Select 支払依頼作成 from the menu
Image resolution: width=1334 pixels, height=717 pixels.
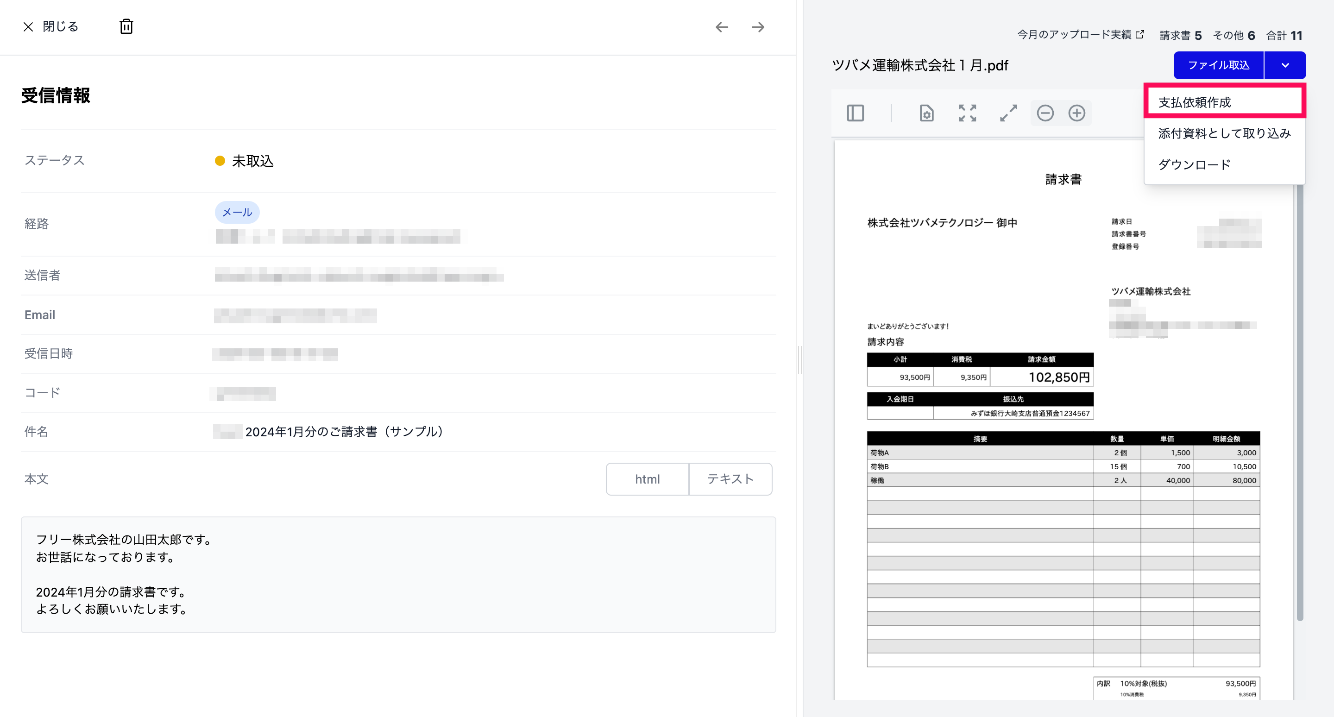1224,102
